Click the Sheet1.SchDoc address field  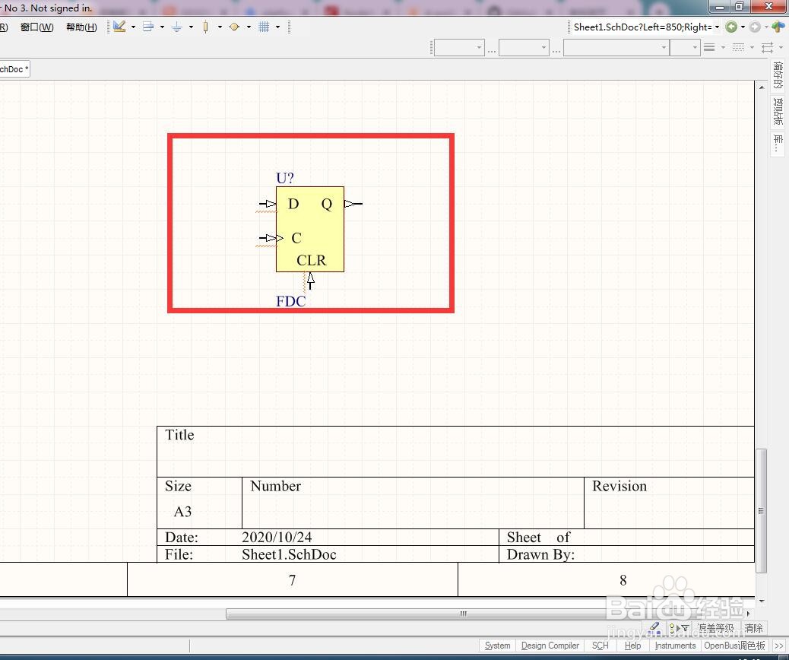pos(642,27)
